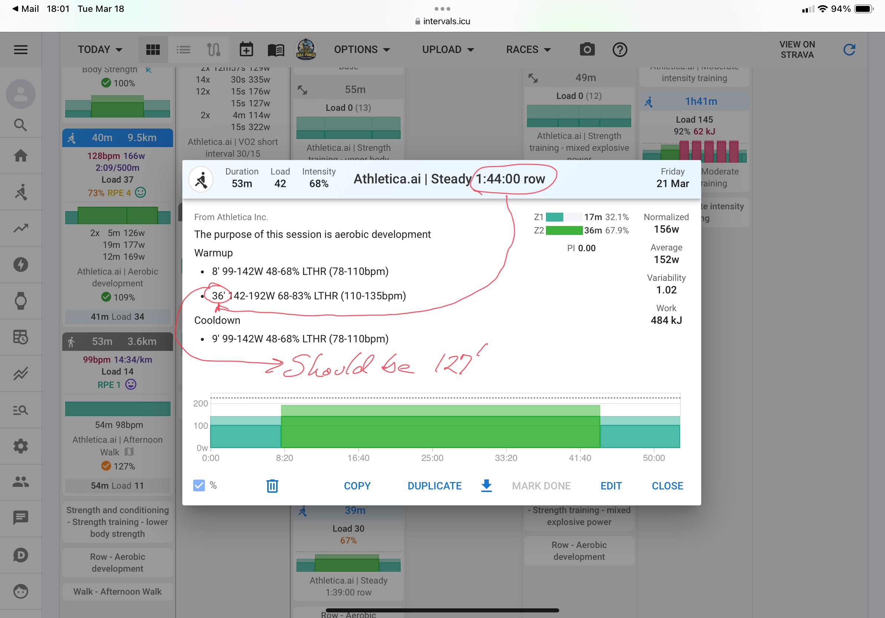Go to the home icon in the sidebar
This screenshot has height=618, width=885.
click(x=20, y=156)
